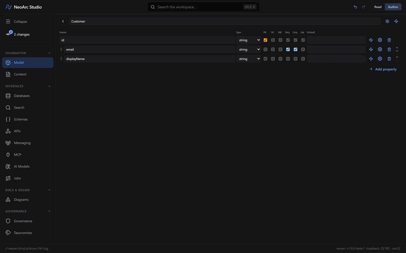Toggle FK checkbox for id row
Image resolution: width=406 pixels, height=253 pixels.
pyautogui.click(x=273, y=40)
